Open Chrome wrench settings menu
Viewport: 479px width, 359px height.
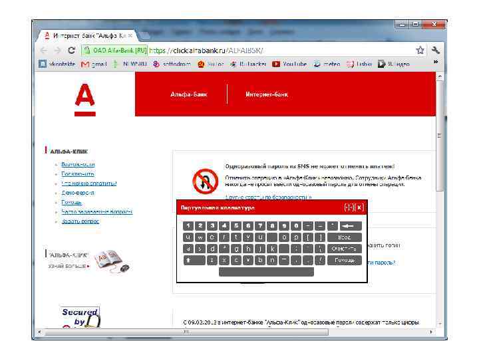[436, 51]
